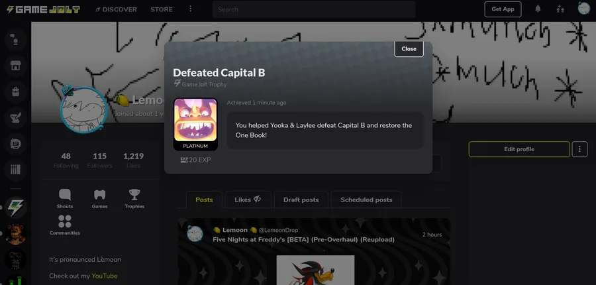This screenshot has width=596, height=285.
Task: Open the Game Jolt community icon in sidebar
Action: pos(16,207)
